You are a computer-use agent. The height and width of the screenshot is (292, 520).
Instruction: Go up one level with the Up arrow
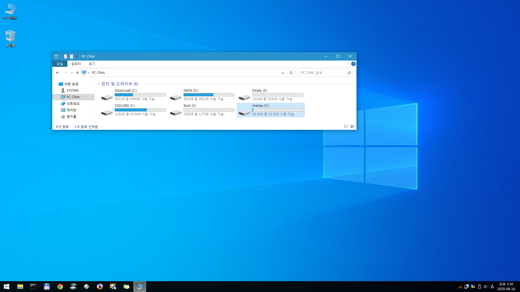click(77, 73)
